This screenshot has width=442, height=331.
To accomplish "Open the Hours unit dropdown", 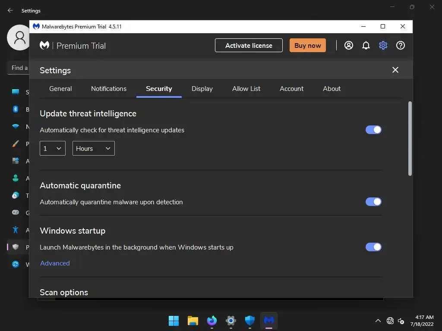I will click(x=94, y=148).
